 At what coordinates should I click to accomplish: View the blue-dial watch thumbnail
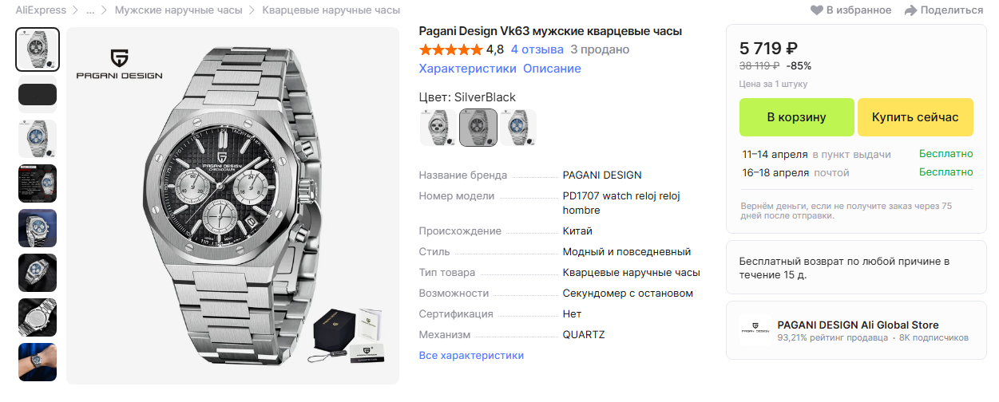38,139
